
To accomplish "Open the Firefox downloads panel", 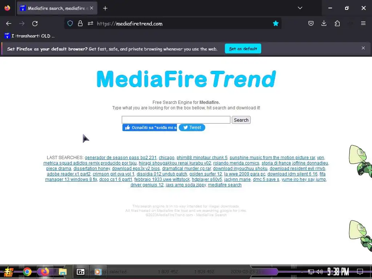I will click(324, 23).
